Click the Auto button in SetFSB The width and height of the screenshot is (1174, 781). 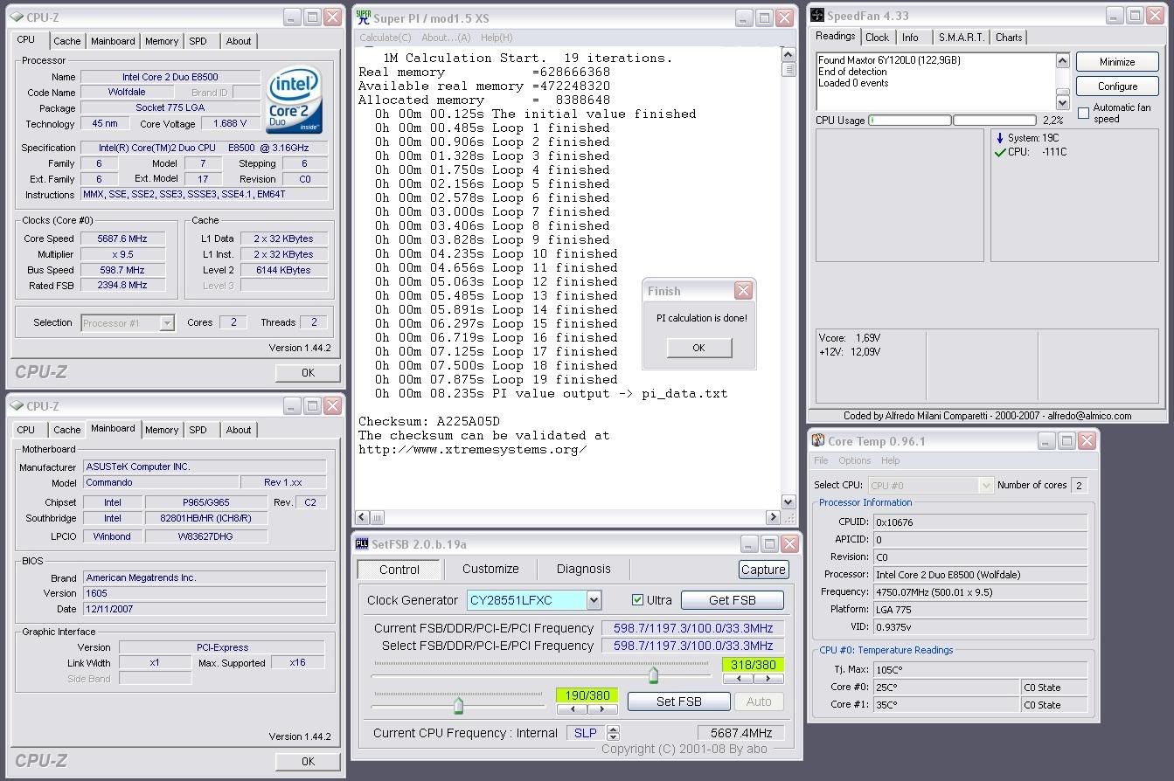click(759, 702)
